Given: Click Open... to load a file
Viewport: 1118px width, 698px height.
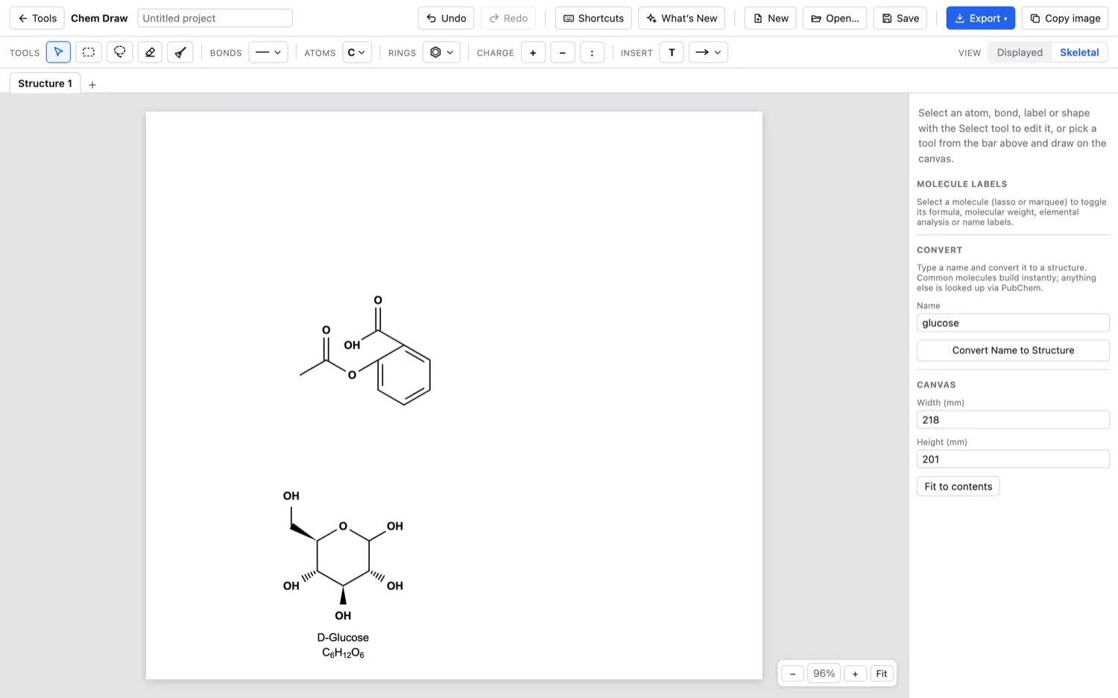Looking at the screenshot, I should (835, 18).
